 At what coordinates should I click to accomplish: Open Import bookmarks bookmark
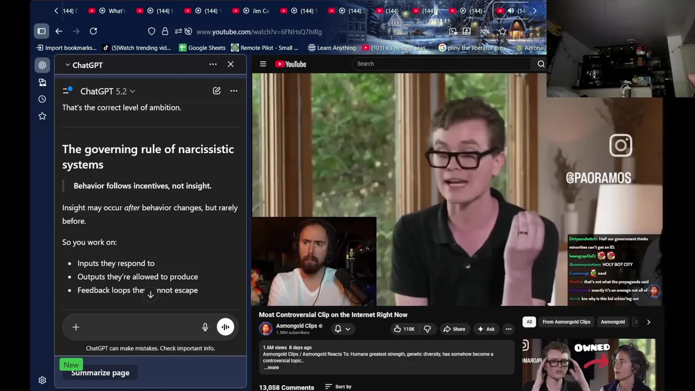(x=66, y=48)
